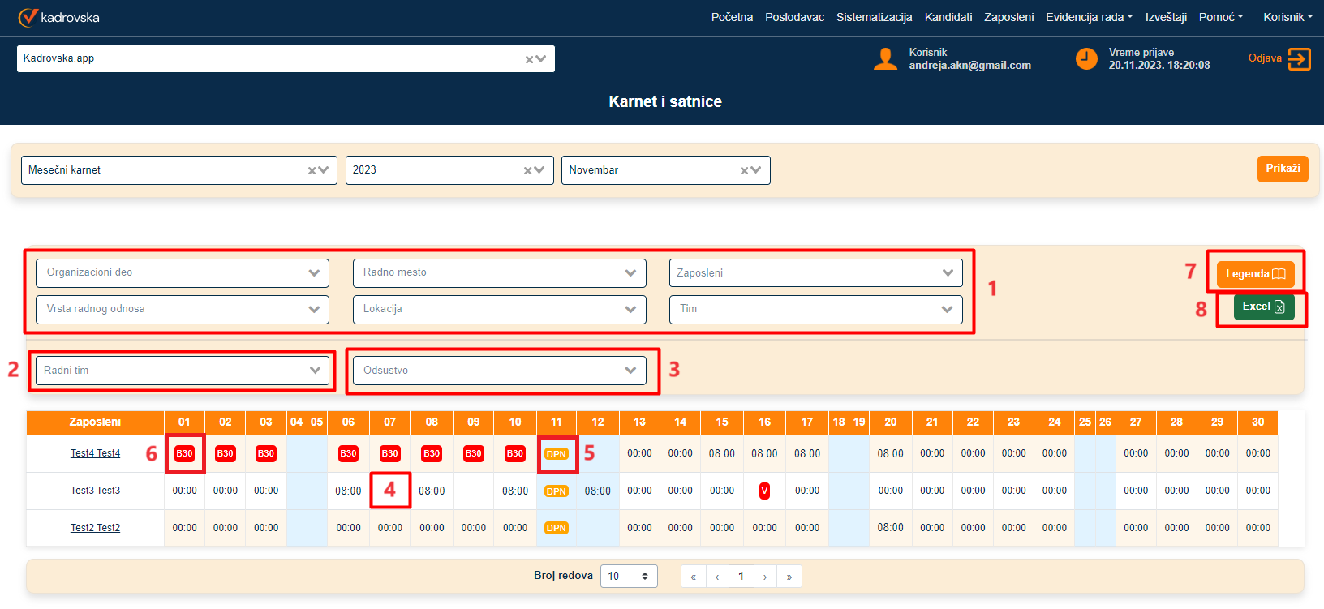Image resolution: width=1324 pixels, height=609 pixels.
Task: Open the Izveštaji menu item
Action: click(1165, 17)
